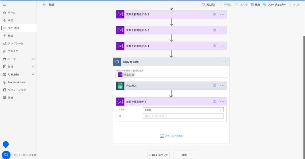Click the Process Advisor icon

pyautogui.click(x=4, y=82)
